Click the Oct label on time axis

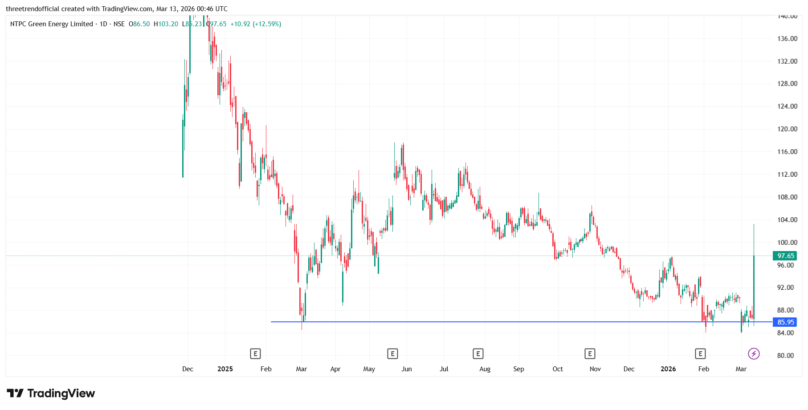click(x=558, y=369)
